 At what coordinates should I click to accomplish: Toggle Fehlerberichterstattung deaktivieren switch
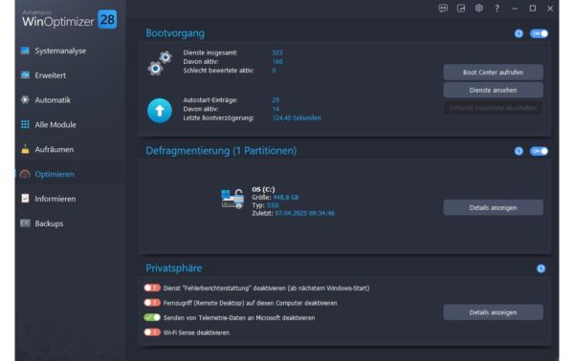152,287
